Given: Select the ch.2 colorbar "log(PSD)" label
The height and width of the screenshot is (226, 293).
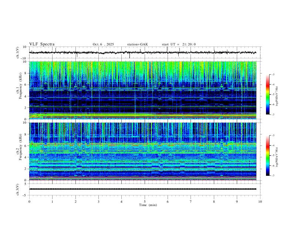Looking at the screenshot, I should pos(277,157).
